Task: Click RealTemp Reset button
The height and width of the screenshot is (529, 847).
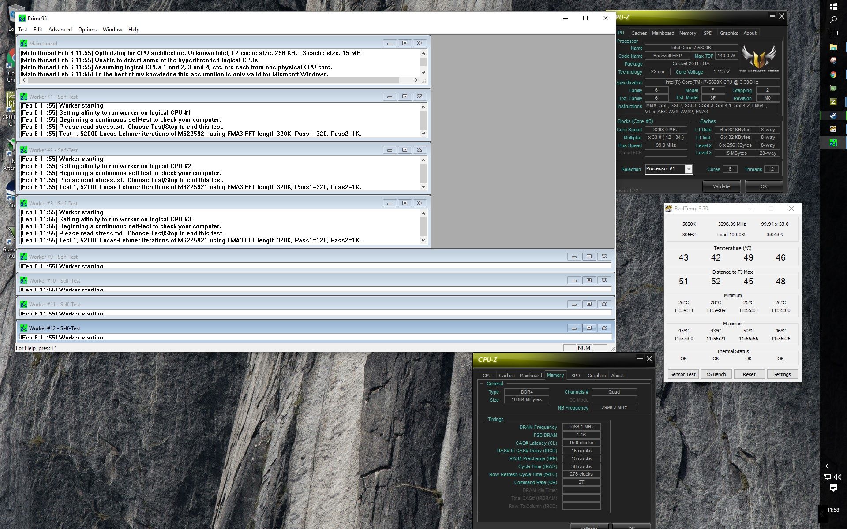Action: (749, 374)
